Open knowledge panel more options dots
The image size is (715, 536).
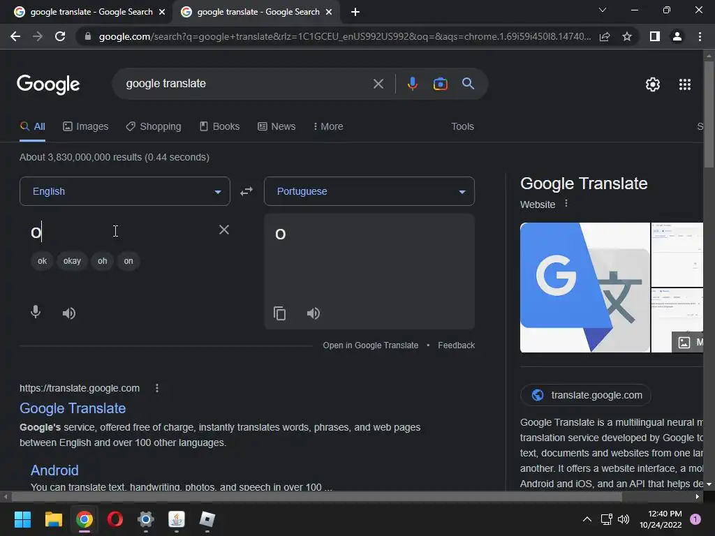pos(566,203)
